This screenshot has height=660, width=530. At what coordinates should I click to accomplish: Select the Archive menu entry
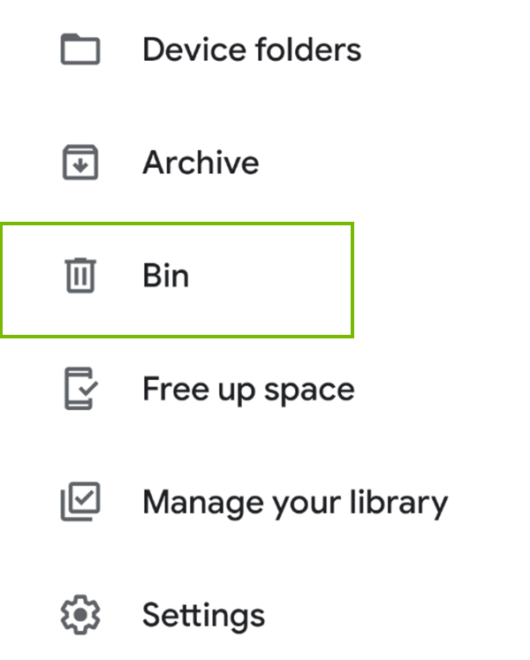click(201, 163)
